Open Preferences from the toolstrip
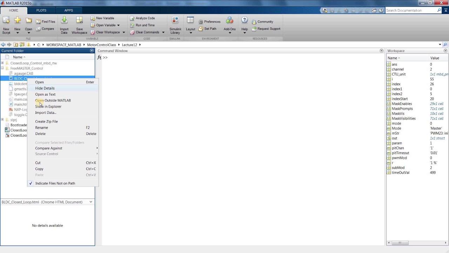This screenshot has width=449, height=253. click(209, 22)
